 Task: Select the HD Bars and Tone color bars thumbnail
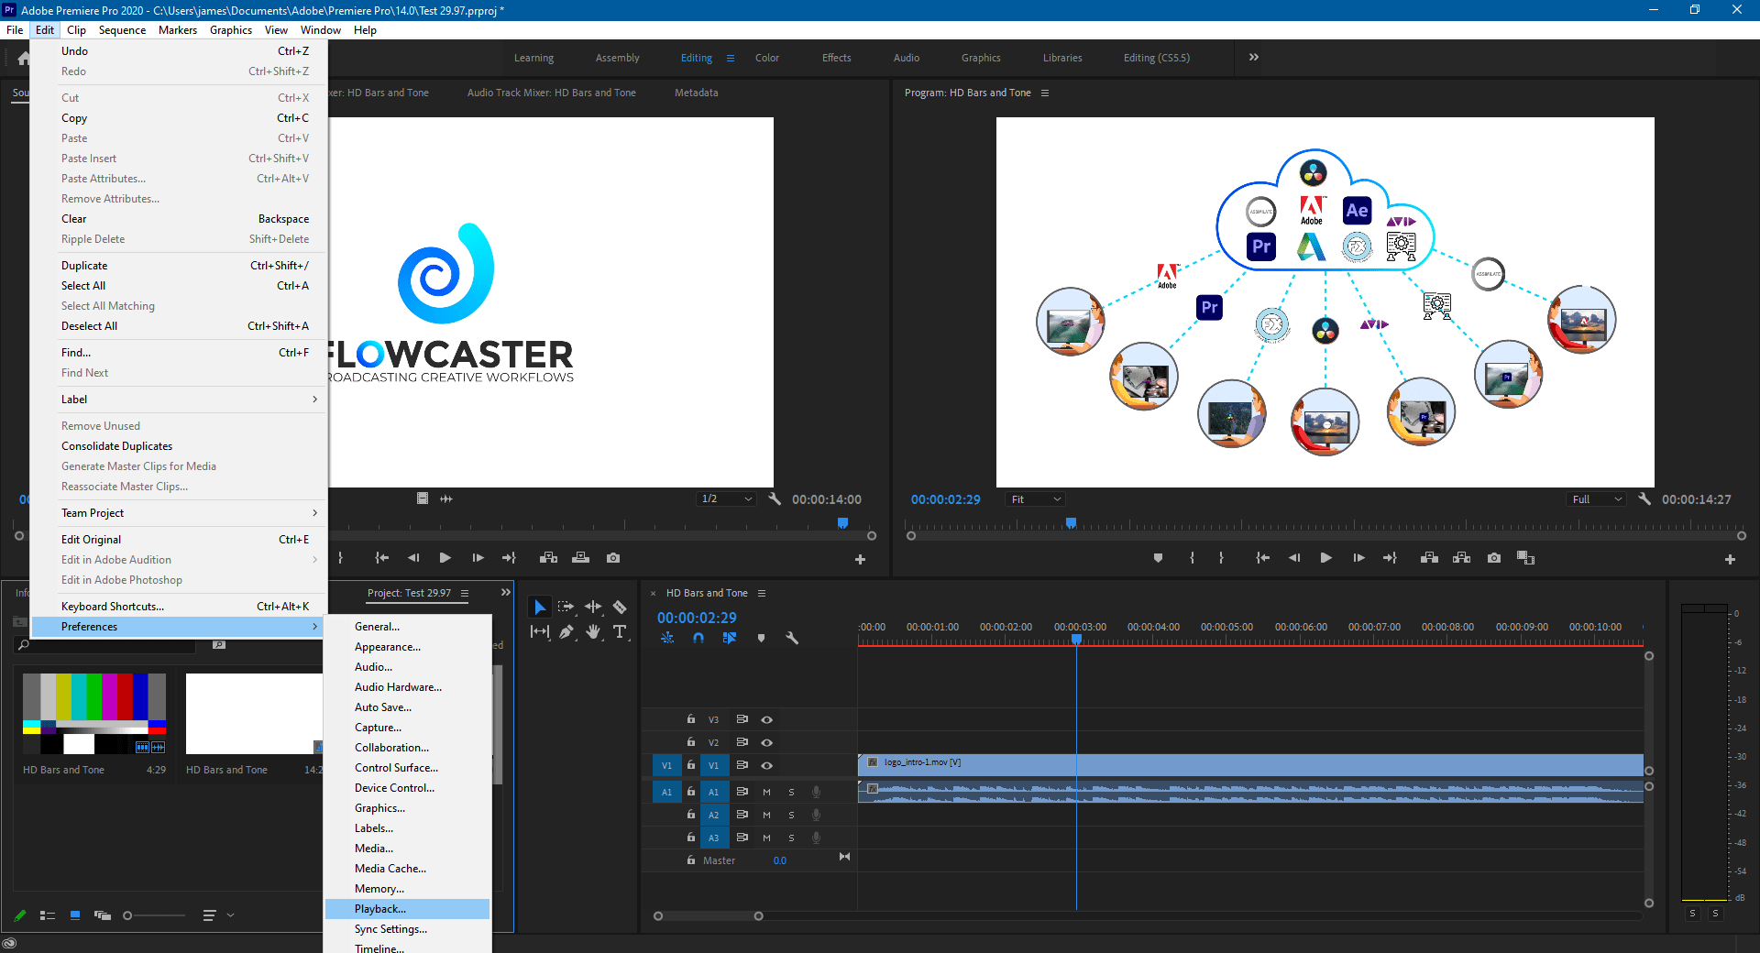point(94,714)
